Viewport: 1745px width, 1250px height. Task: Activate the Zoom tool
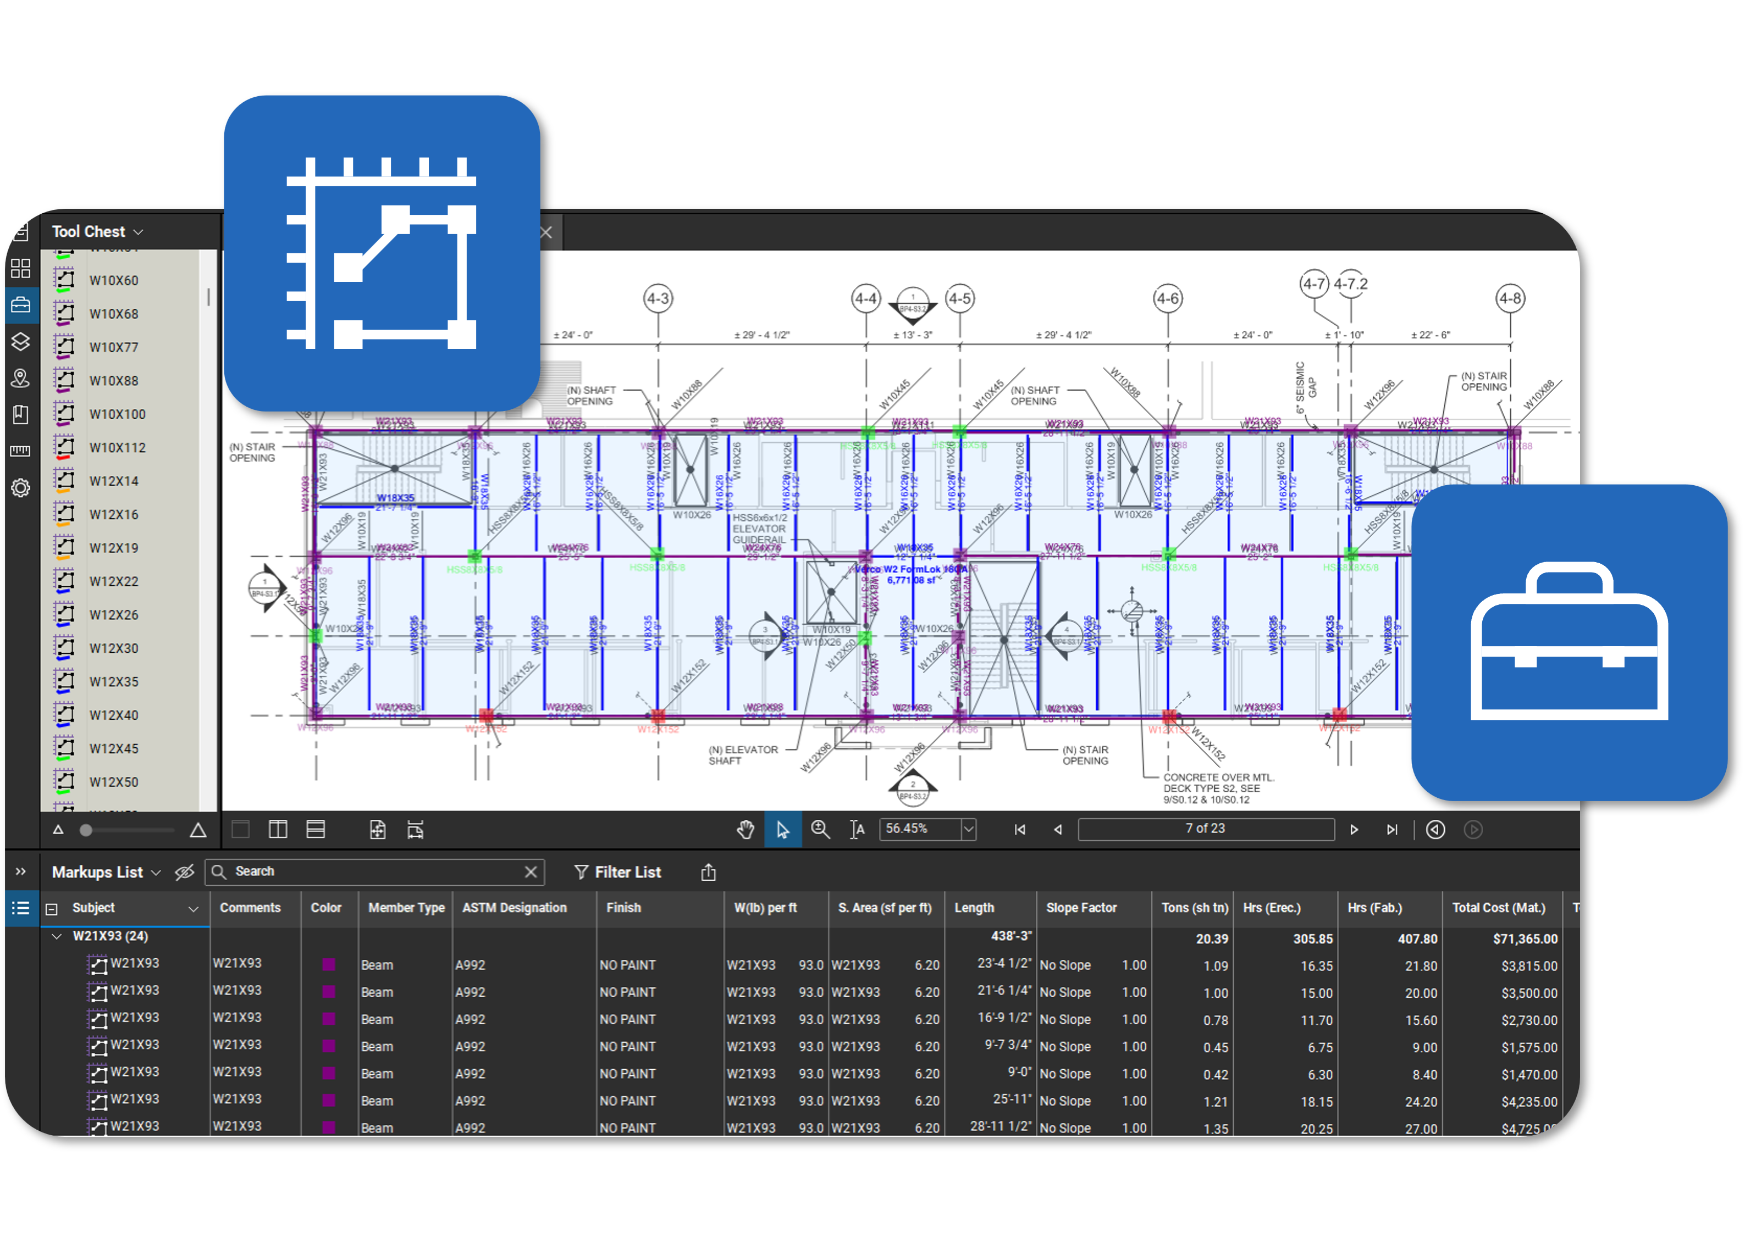[x=820, y=829]
